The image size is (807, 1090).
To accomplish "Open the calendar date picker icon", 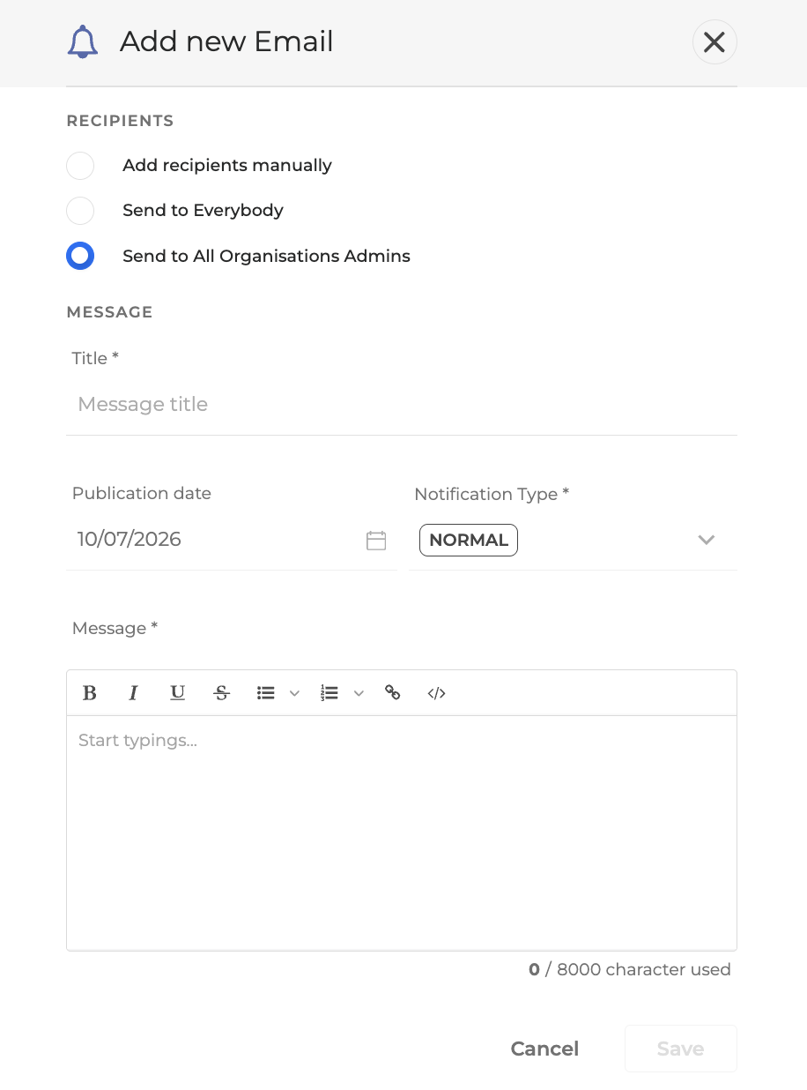I will pos(376,541).
